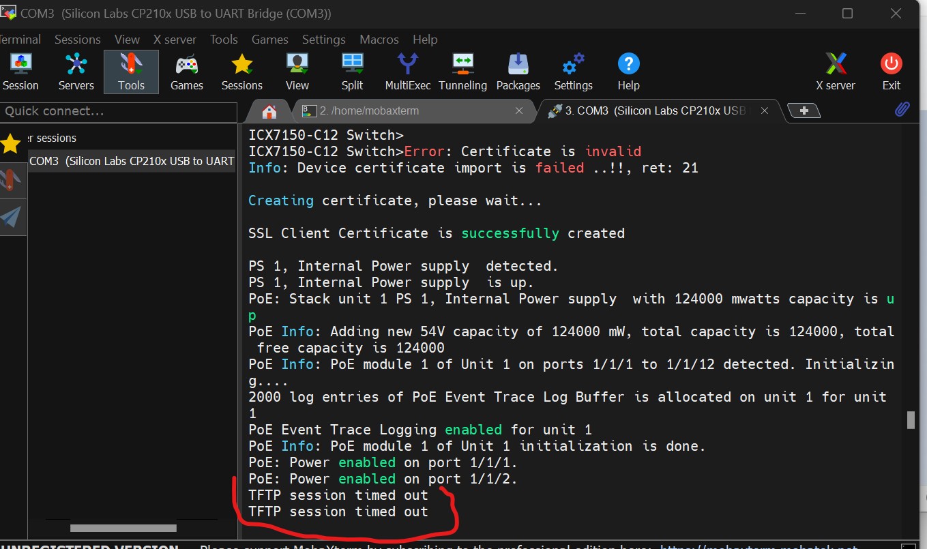Open the Macros menu
The image size is (927, 549).
[x=379, y=40]
